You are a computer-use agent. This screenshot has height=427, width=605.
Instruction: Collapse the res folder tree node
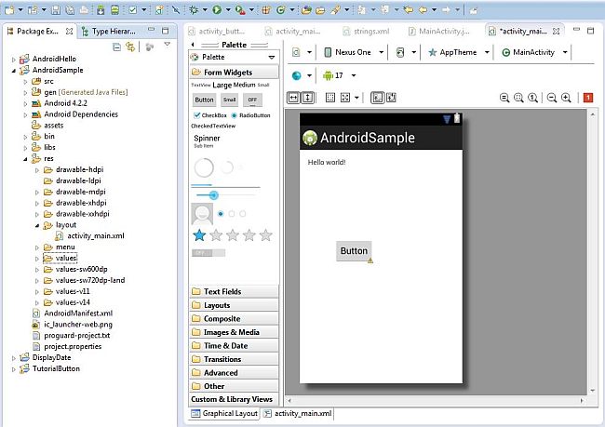tap(25, 159)
